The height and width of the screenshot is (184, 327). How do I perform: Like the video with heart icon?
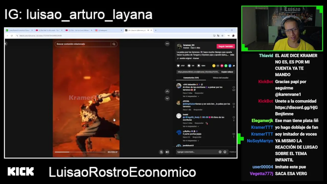[178, 66]
